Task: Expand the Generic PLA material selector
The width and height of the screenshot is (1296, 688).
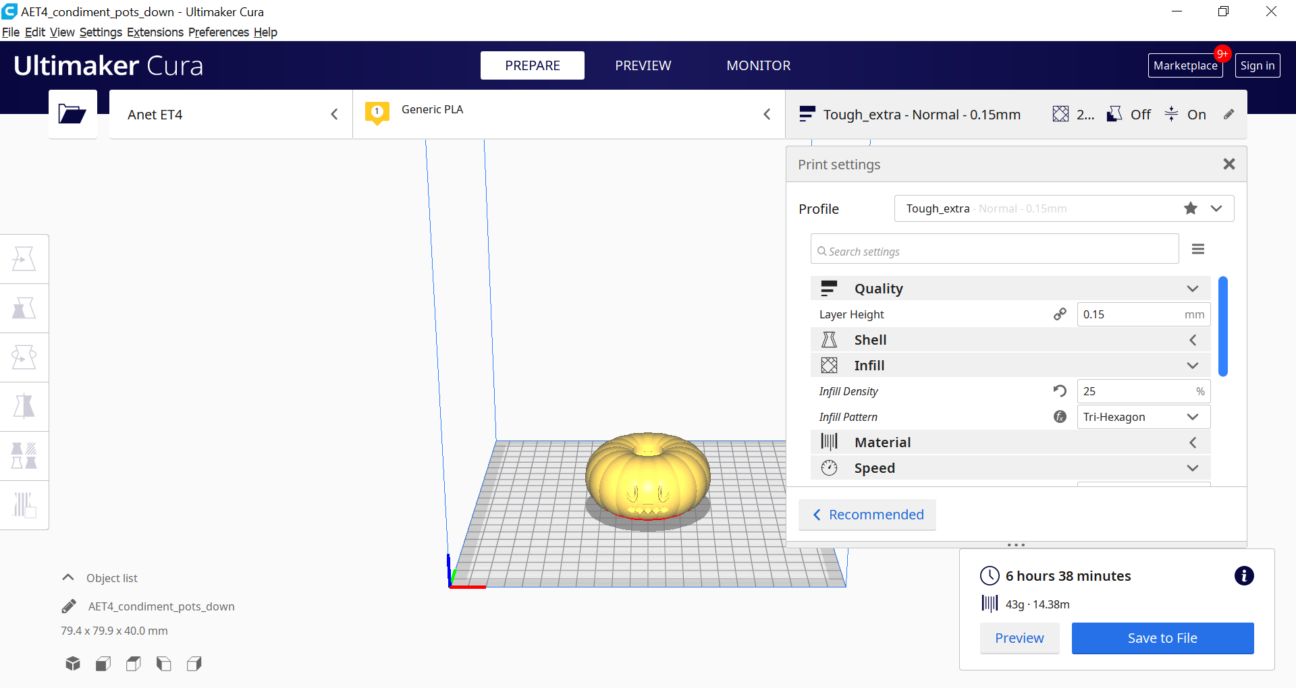Action: 569,115
